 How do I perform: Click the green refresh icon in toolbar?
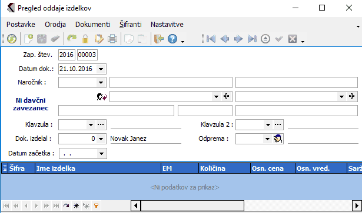[12, 39]
